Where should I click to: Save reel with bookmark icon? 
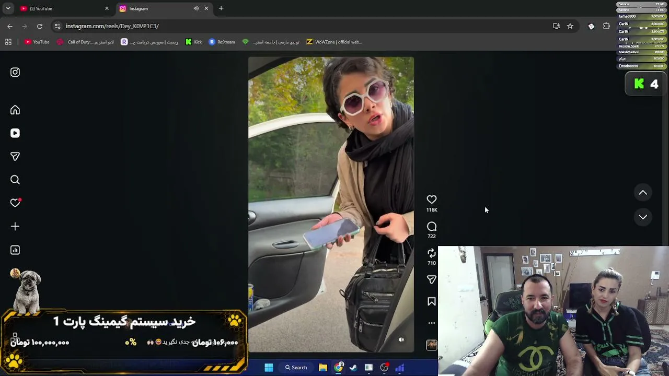tap(432, 301)
